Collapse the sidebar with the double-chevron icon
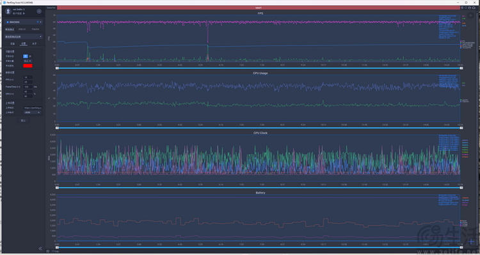 [40, 249]
